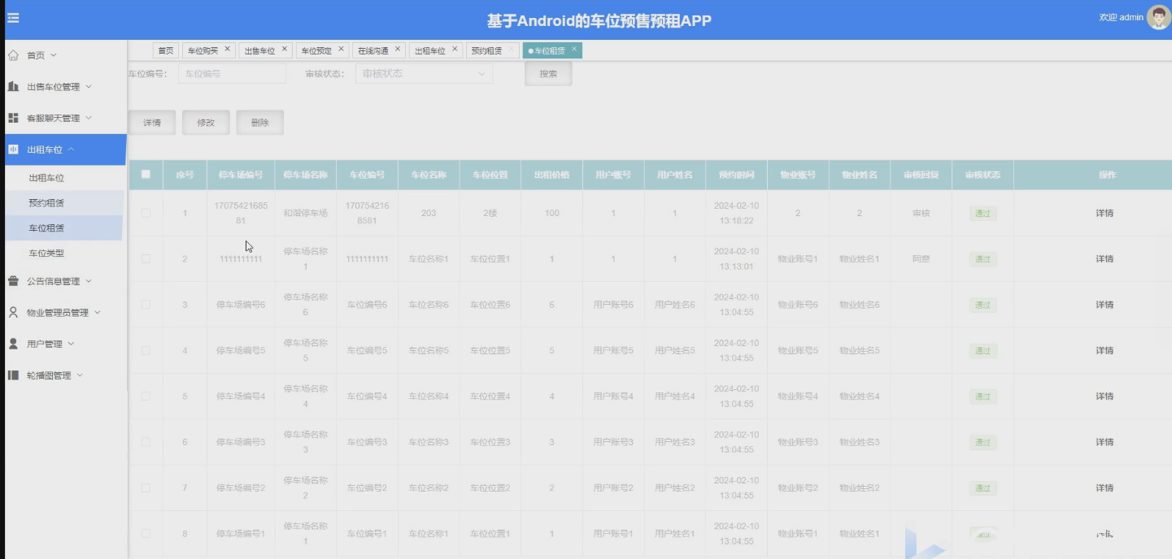Click the 用户姓名6 cell
The image size is (1172, 559).
(675, 305)
